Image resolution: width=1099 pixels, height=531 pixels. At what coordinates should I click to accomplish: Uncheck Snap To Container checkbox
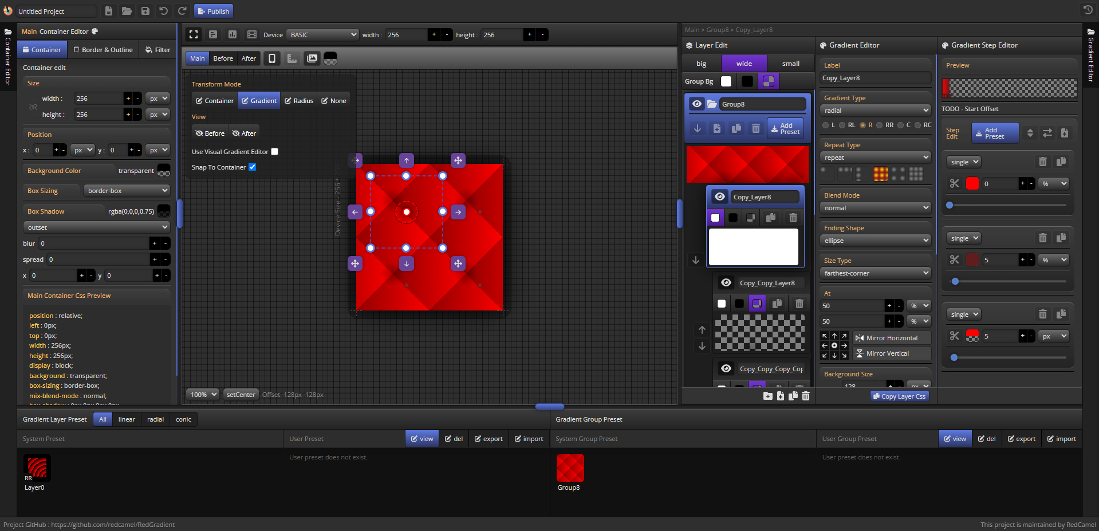[x=253, y=167]
